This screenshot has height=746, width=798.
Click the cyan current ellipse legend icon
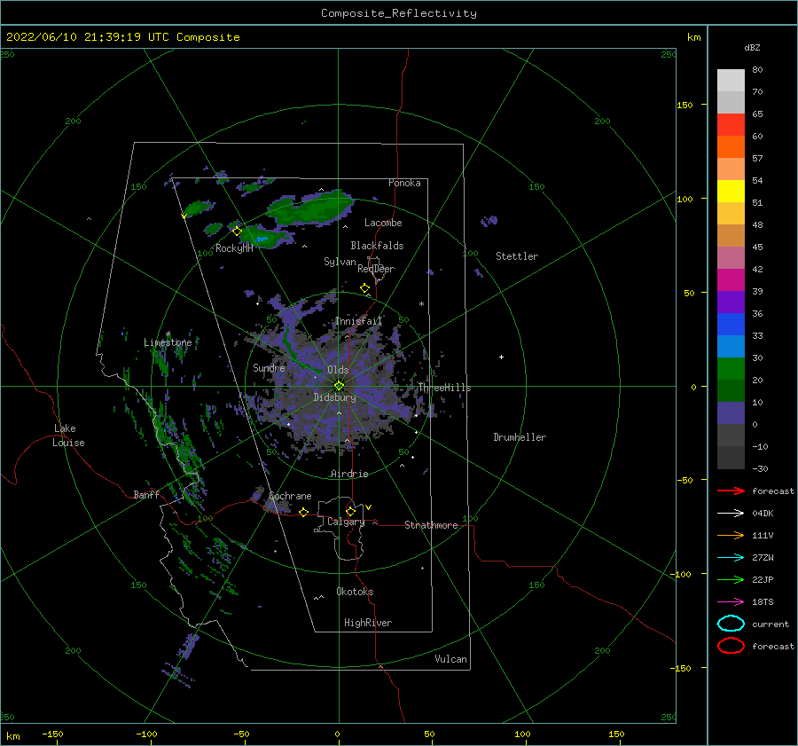click(x=731, y=624)
